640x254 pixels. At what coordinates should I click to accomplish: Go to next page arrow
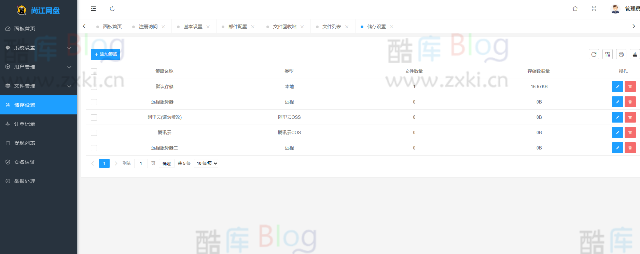pyautogui.click(x=116, y=163)
